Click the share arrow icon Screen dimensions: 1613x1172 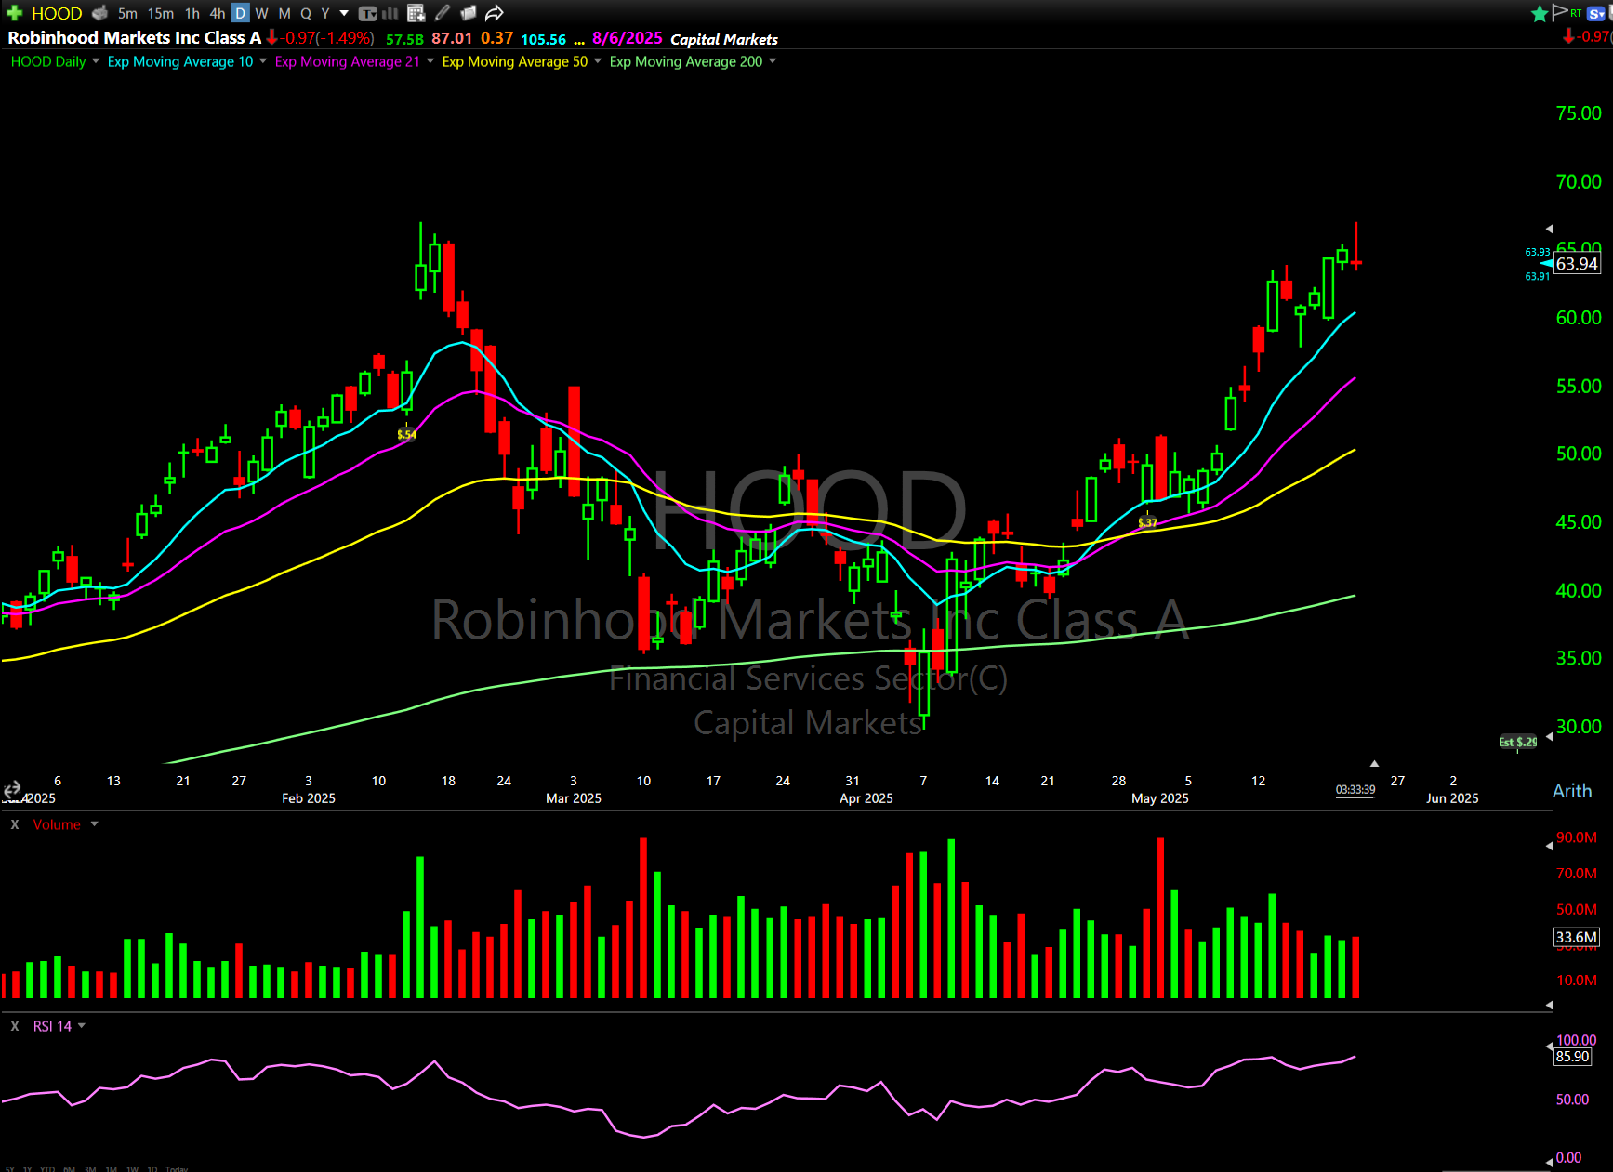[495, 13]
